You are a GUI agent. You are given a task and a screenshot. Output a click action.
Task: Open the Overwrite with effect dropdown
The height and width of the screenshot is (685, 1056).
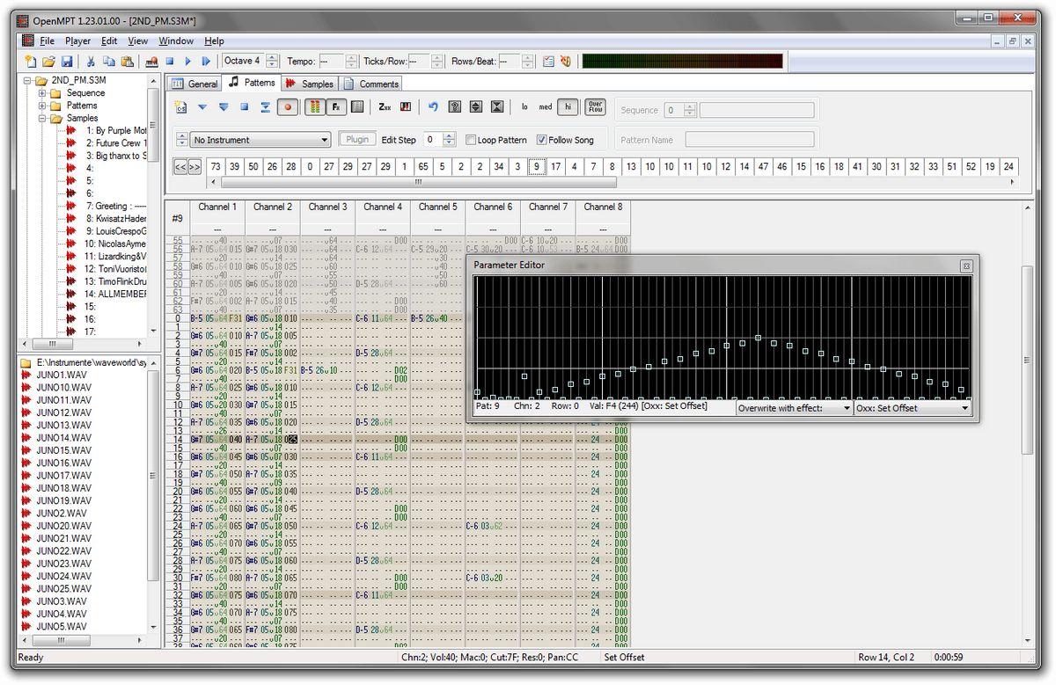point(794,408)
